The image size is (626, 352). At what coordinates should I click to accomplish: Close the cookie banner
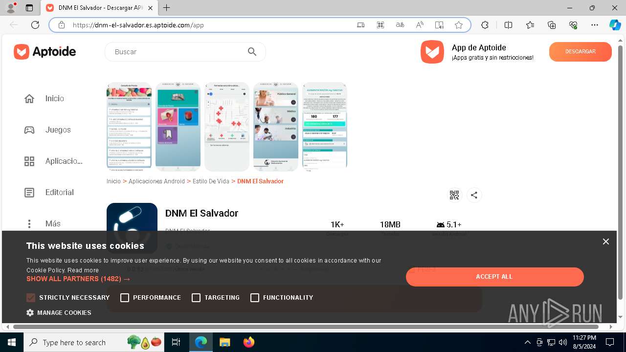605,242
